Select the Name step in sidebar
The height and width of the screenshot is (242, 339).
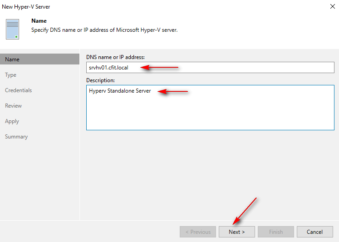[x=12, y=59]
